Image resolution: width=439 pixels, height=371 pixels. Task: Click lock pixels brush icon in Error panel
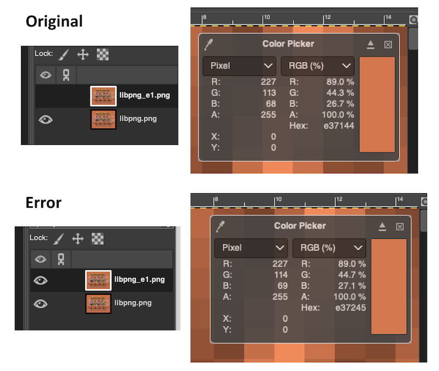(x=59, y=238)
